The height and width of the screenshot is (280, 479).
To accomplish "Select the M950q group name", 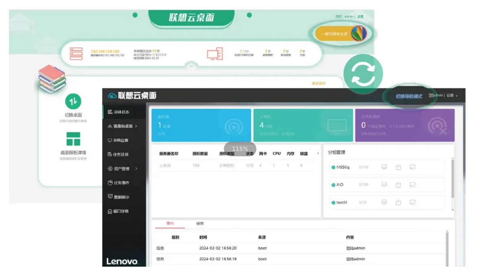I will 343,167.
